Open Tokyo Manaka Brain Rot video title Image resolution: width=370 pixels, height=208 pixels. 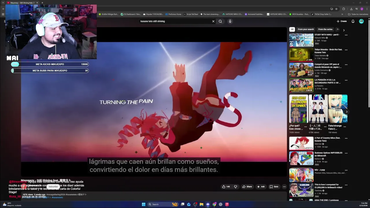[328, 51]
